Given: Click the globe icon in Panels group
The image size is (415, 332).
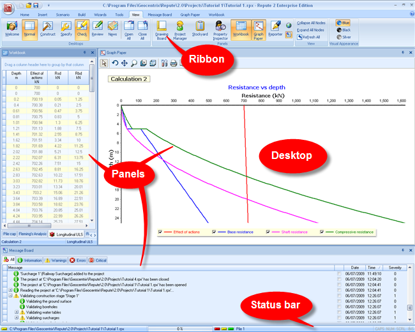Looking at the screenshot, I should 289,26.
